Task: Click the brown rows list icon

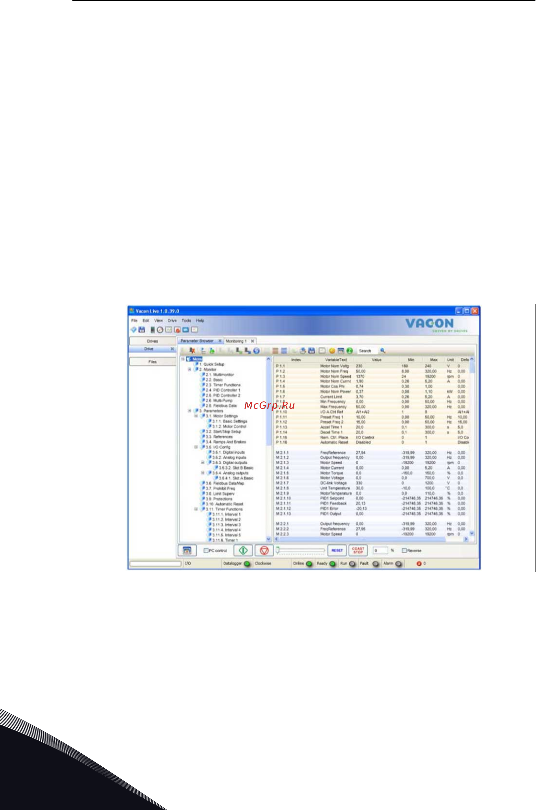Action: point(275,351)
